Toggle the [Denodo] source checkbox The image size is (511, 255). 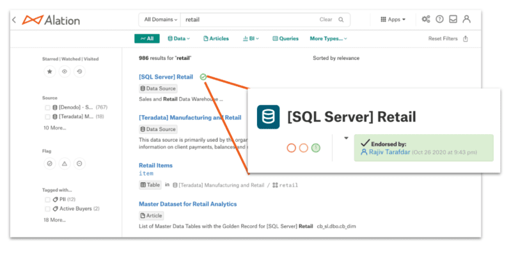[48, 107]
